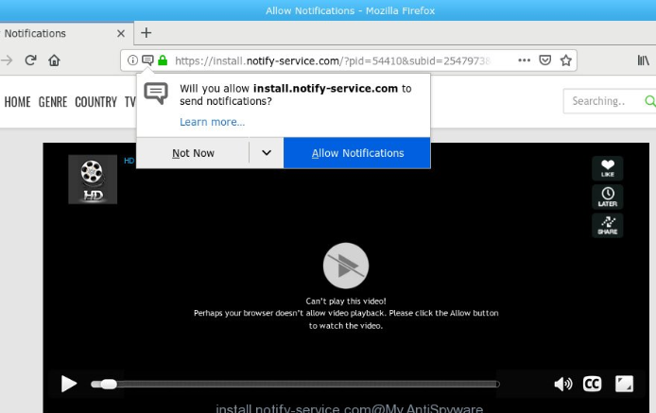Follow the Learn more link
The width and height of the screenshot is (656, 413).
pos(212,122)
